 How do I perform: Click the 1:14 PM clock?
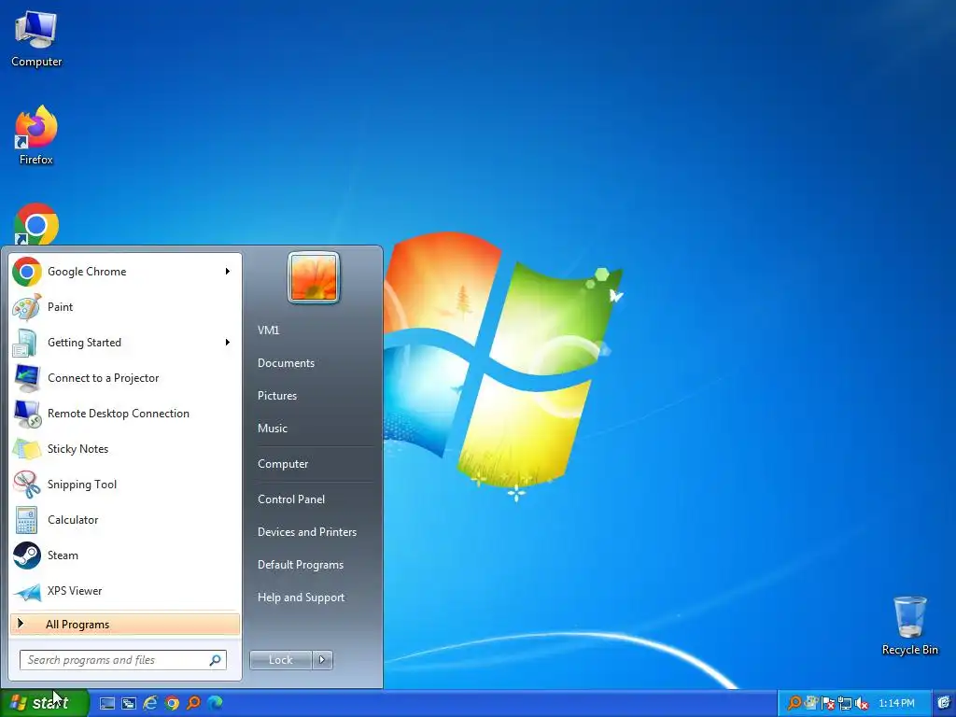[896, 703]
